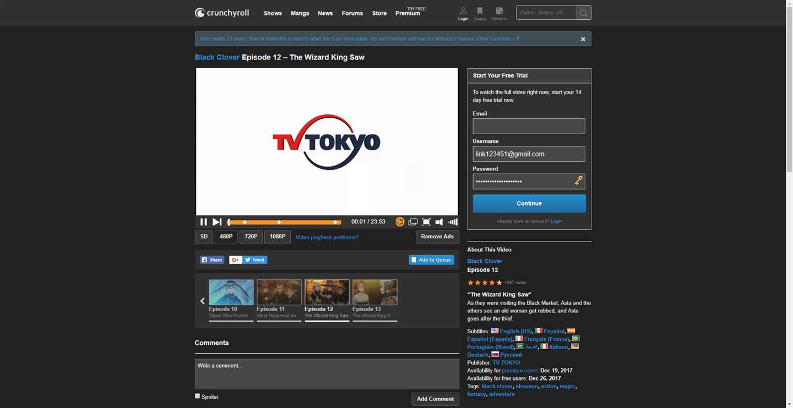
Task: Mute the video with the speaker icon
Action: click(439, 222)
